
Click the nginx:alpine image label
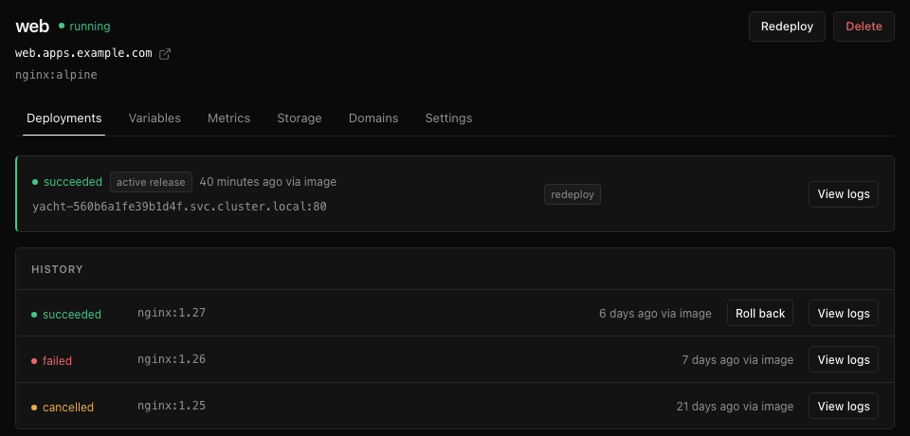point(56,75)
